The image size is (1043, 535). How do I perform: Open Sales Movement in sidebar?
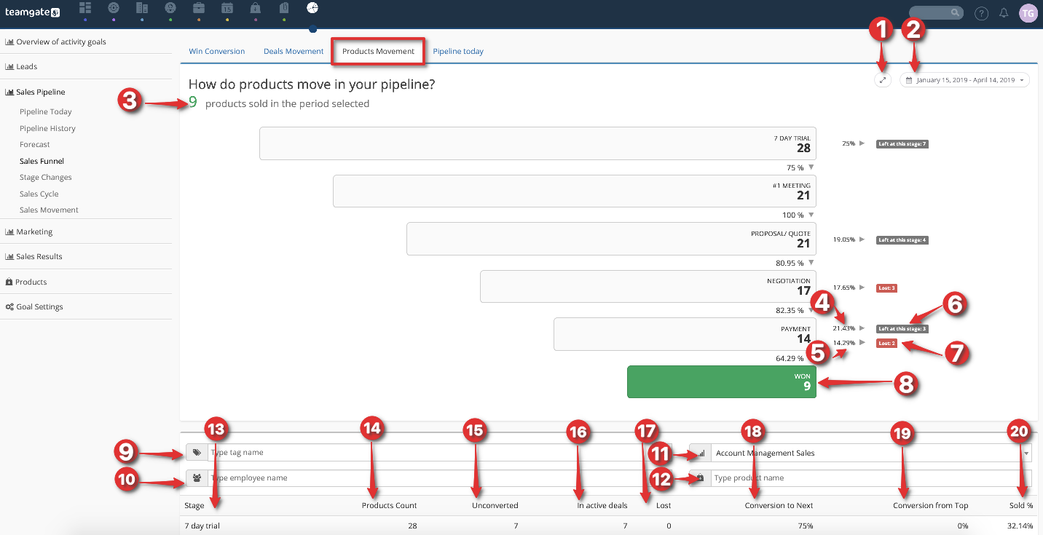(x=49, y=210)
